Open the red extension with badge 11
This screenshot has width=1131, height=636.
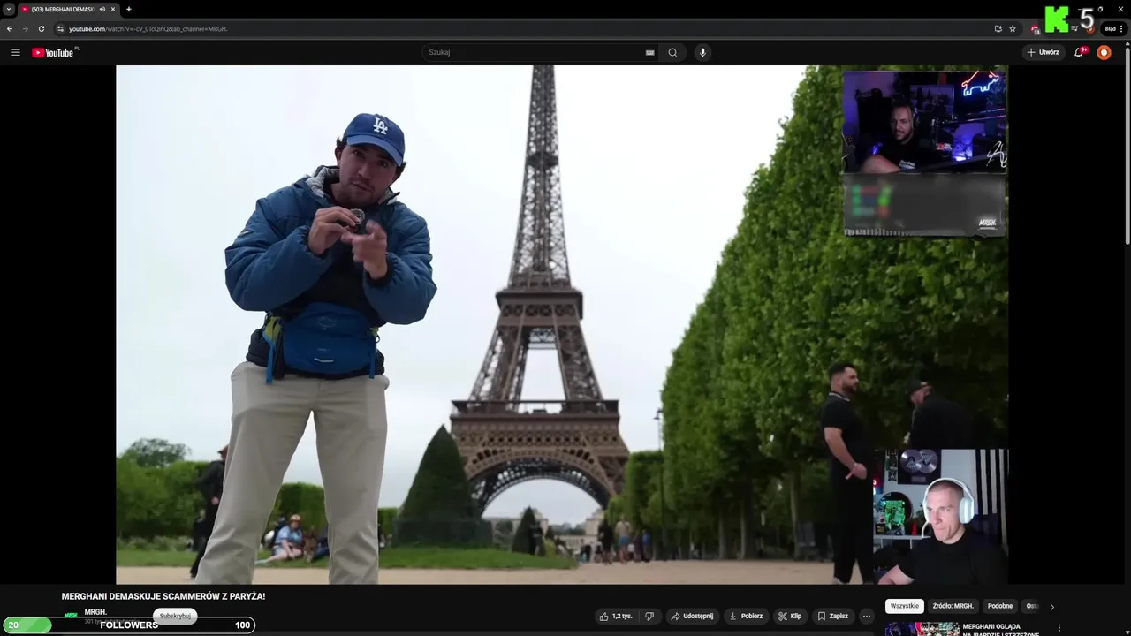1035,28
